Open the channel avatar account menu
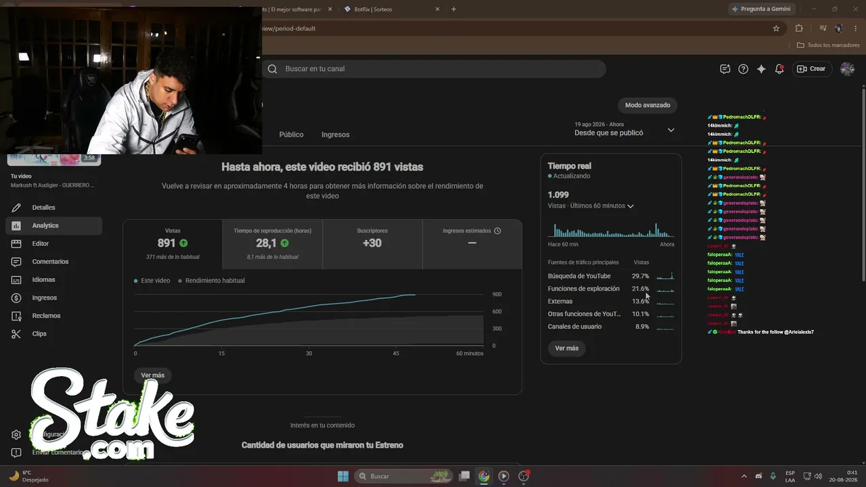The height and width of the screenshot is (487, 866). click(847, 69)
